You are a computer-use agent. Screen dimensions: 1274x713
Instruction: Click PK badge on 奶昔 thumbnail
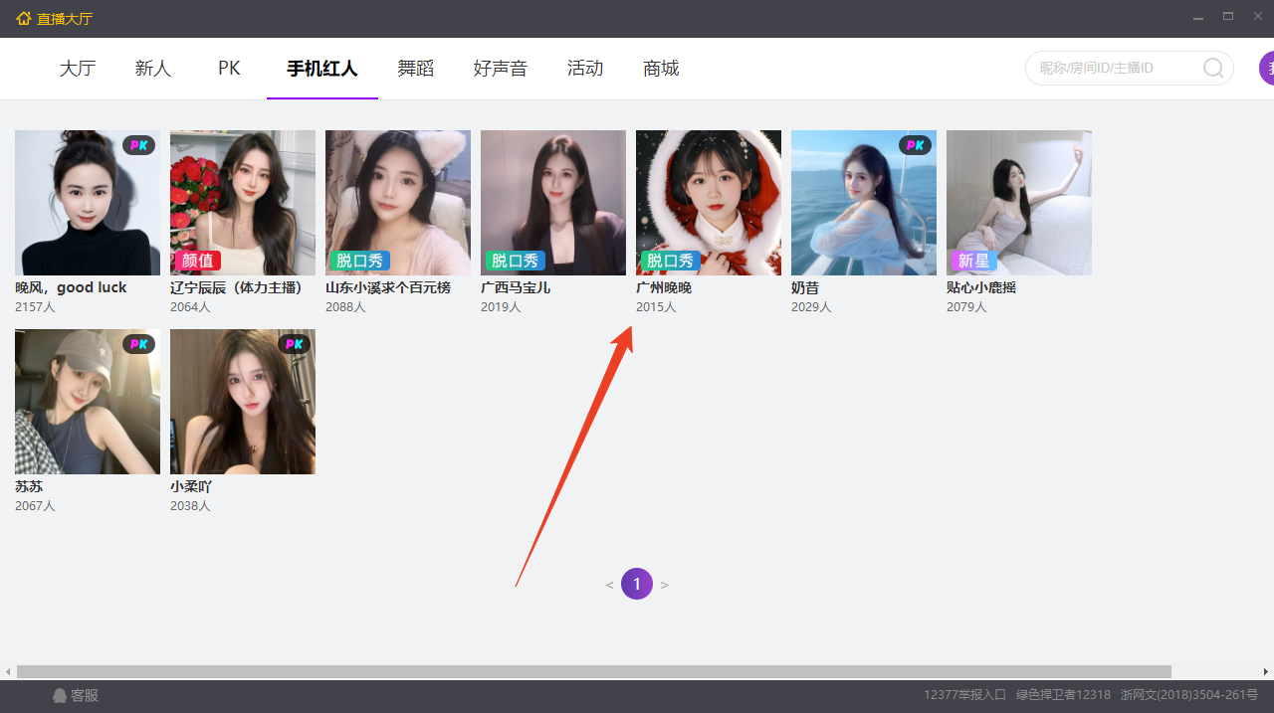coord(915,145)
